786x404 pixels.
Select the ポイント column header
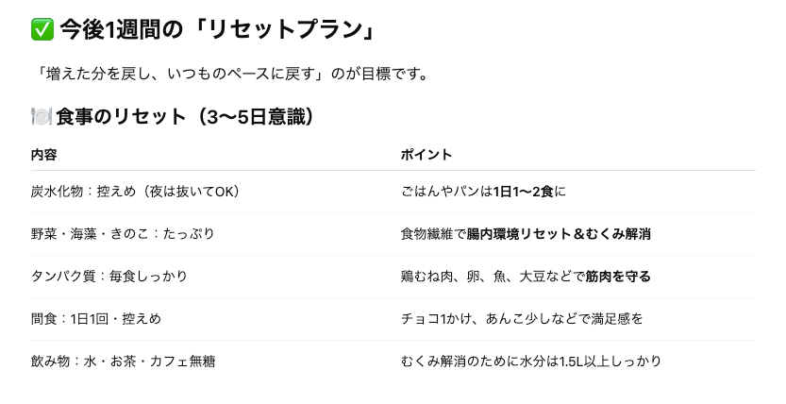[x=426, y=155]
